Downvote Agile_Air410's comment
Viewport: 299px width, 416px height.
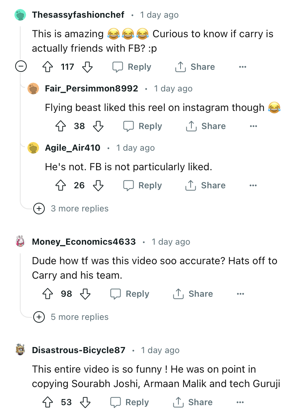(x=98, y=185)
